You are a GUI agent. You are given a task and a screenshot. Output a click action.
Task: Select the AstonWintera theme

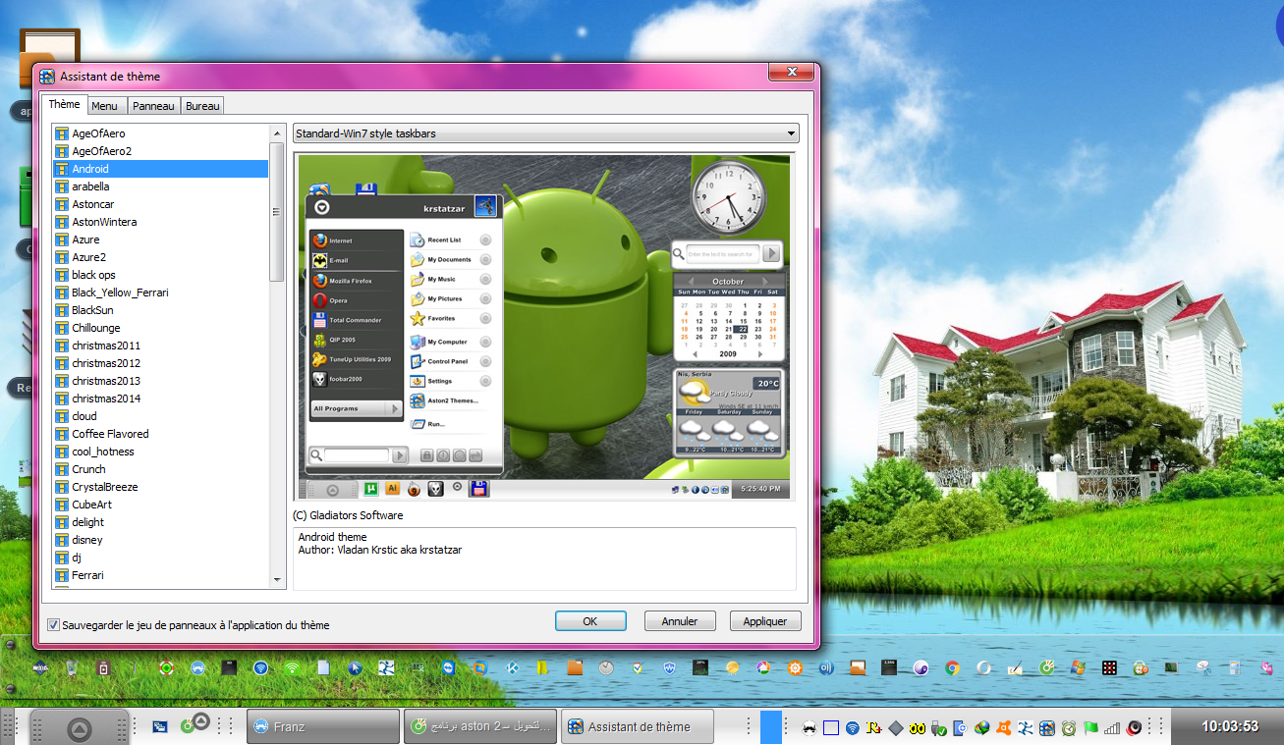[x=161, y=222]
